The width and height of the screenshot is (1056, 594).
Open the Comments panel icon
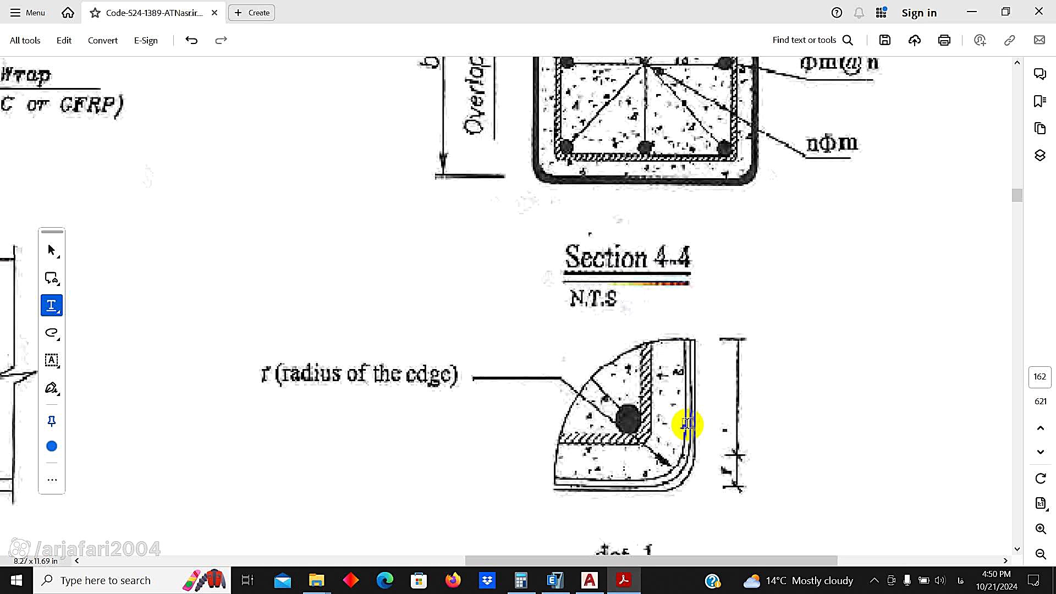click(x=1039, y=74)
